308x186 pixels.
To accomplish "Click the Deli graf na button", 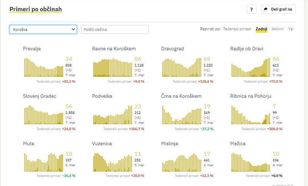I will (x=278, y=10).
